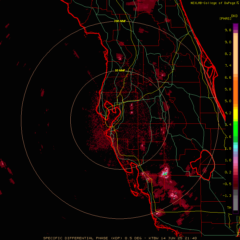Image resolution: width=240 pixels, height=240 pixels.
Task: Select the 5.0 scale value
Action: [228, 101]
